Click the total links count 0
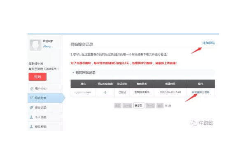The image size is (247, 164). (x=105, y=92)
